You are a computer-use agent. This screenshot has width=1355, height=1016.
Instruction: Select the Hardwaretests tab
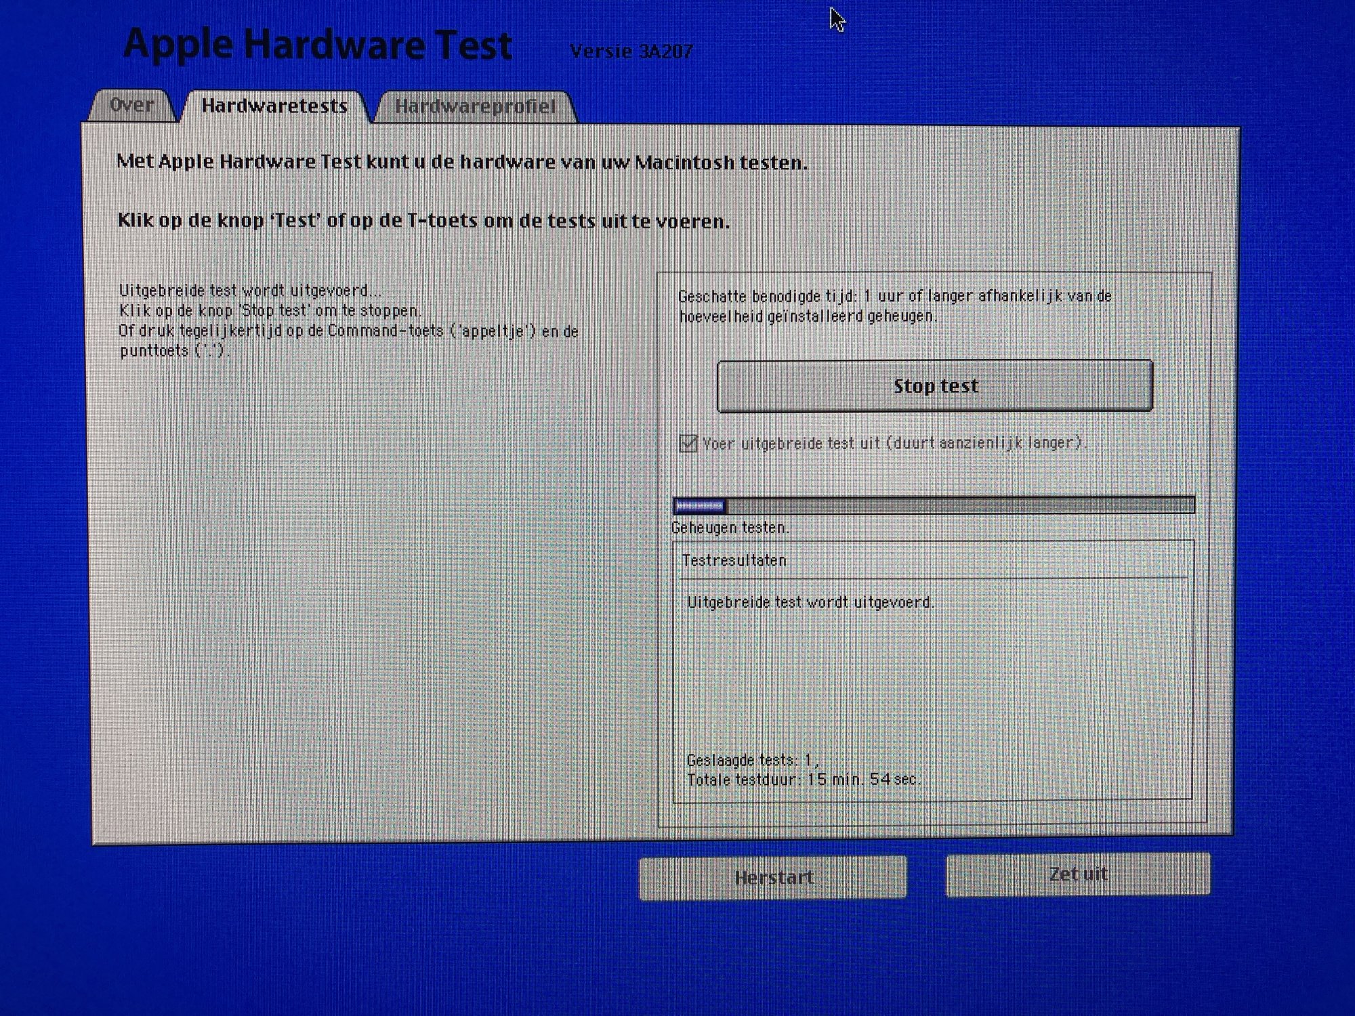click(x=274, y=106)
